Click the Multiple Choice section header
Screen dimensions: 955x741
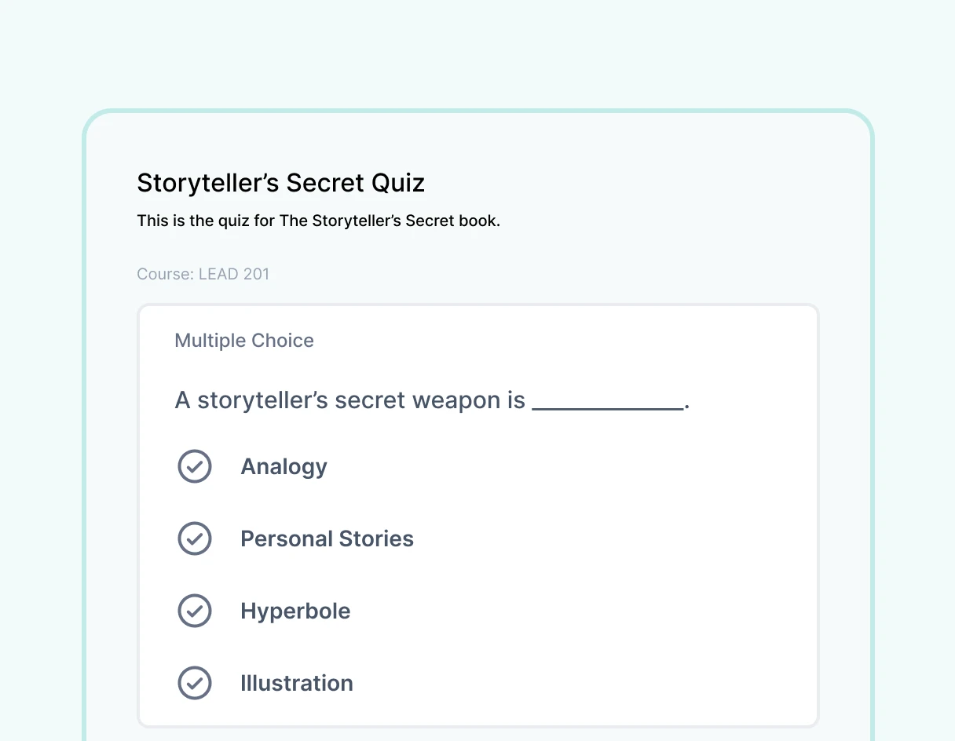click(244, 340)
